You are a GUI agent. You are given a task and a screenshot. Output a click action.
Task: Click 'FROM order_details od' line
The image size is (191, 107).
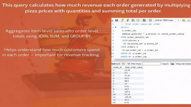tap(135, 37)
